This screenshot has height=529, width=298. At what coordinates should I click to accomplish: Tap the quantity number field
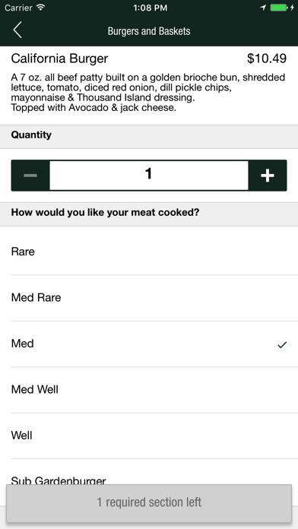click(x=149, y=175)
